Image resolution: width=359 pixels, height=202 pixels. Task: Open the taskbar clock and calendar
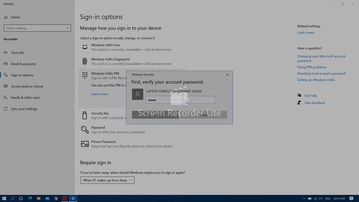(339, 199)
